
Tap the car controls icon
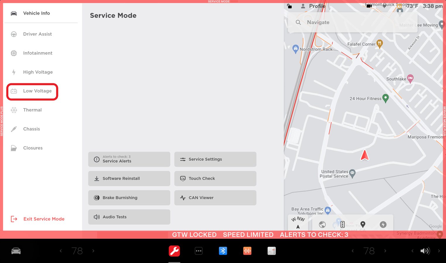(16, 251)
